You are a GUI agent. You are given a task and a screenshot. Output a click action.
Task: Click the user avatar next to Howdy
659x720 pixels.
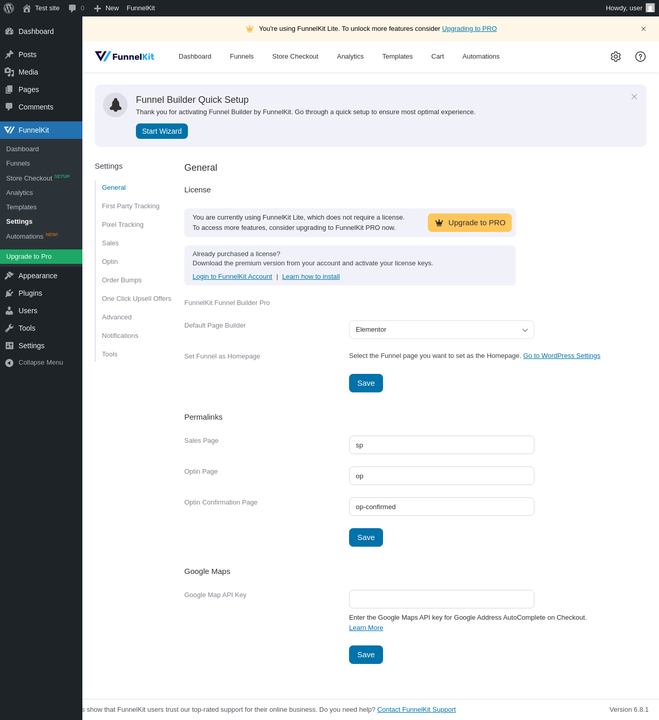click(650, 8)
